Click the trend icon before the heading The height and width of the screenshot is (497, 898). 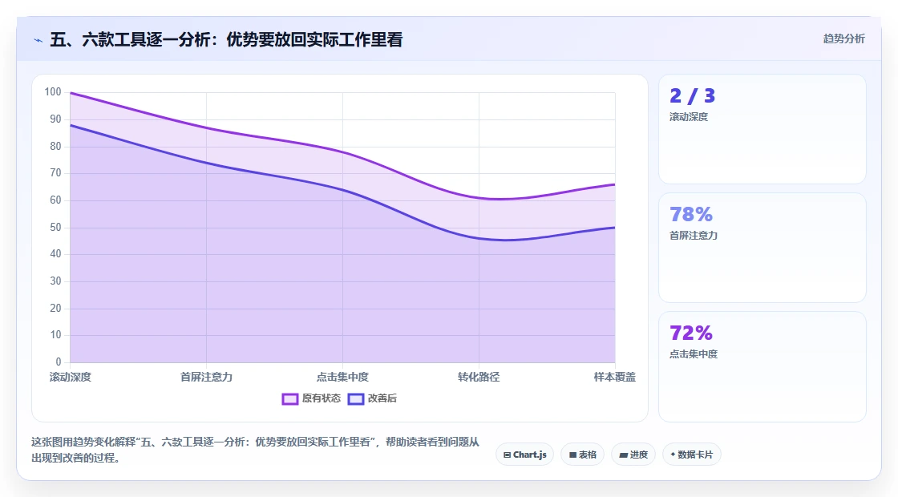pyautogui.click(x=38, y=40)
